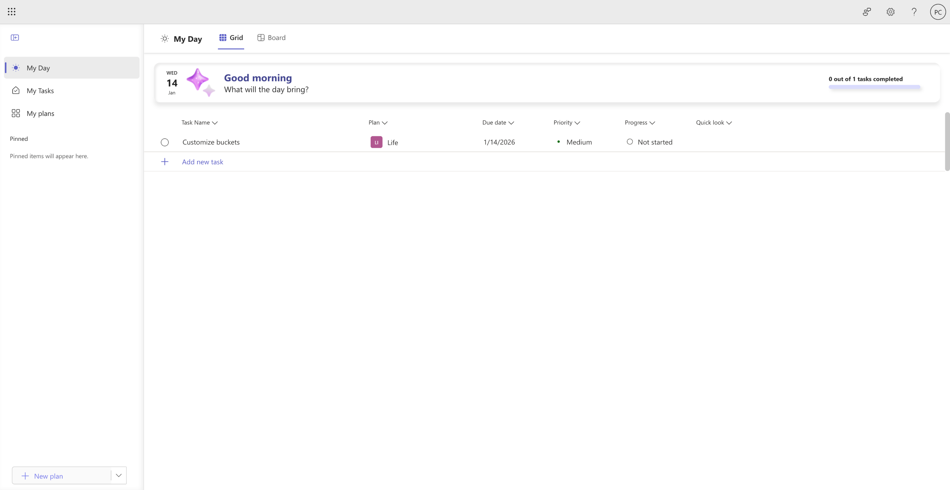Switch to the Board tab
950x490 pixels.
[272, 37]
